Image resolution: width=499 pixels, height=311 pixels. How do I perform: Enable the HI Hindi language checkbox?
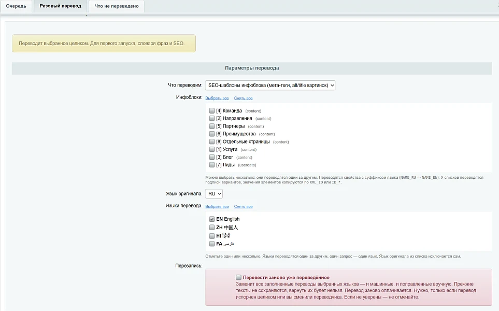point(211,236)
